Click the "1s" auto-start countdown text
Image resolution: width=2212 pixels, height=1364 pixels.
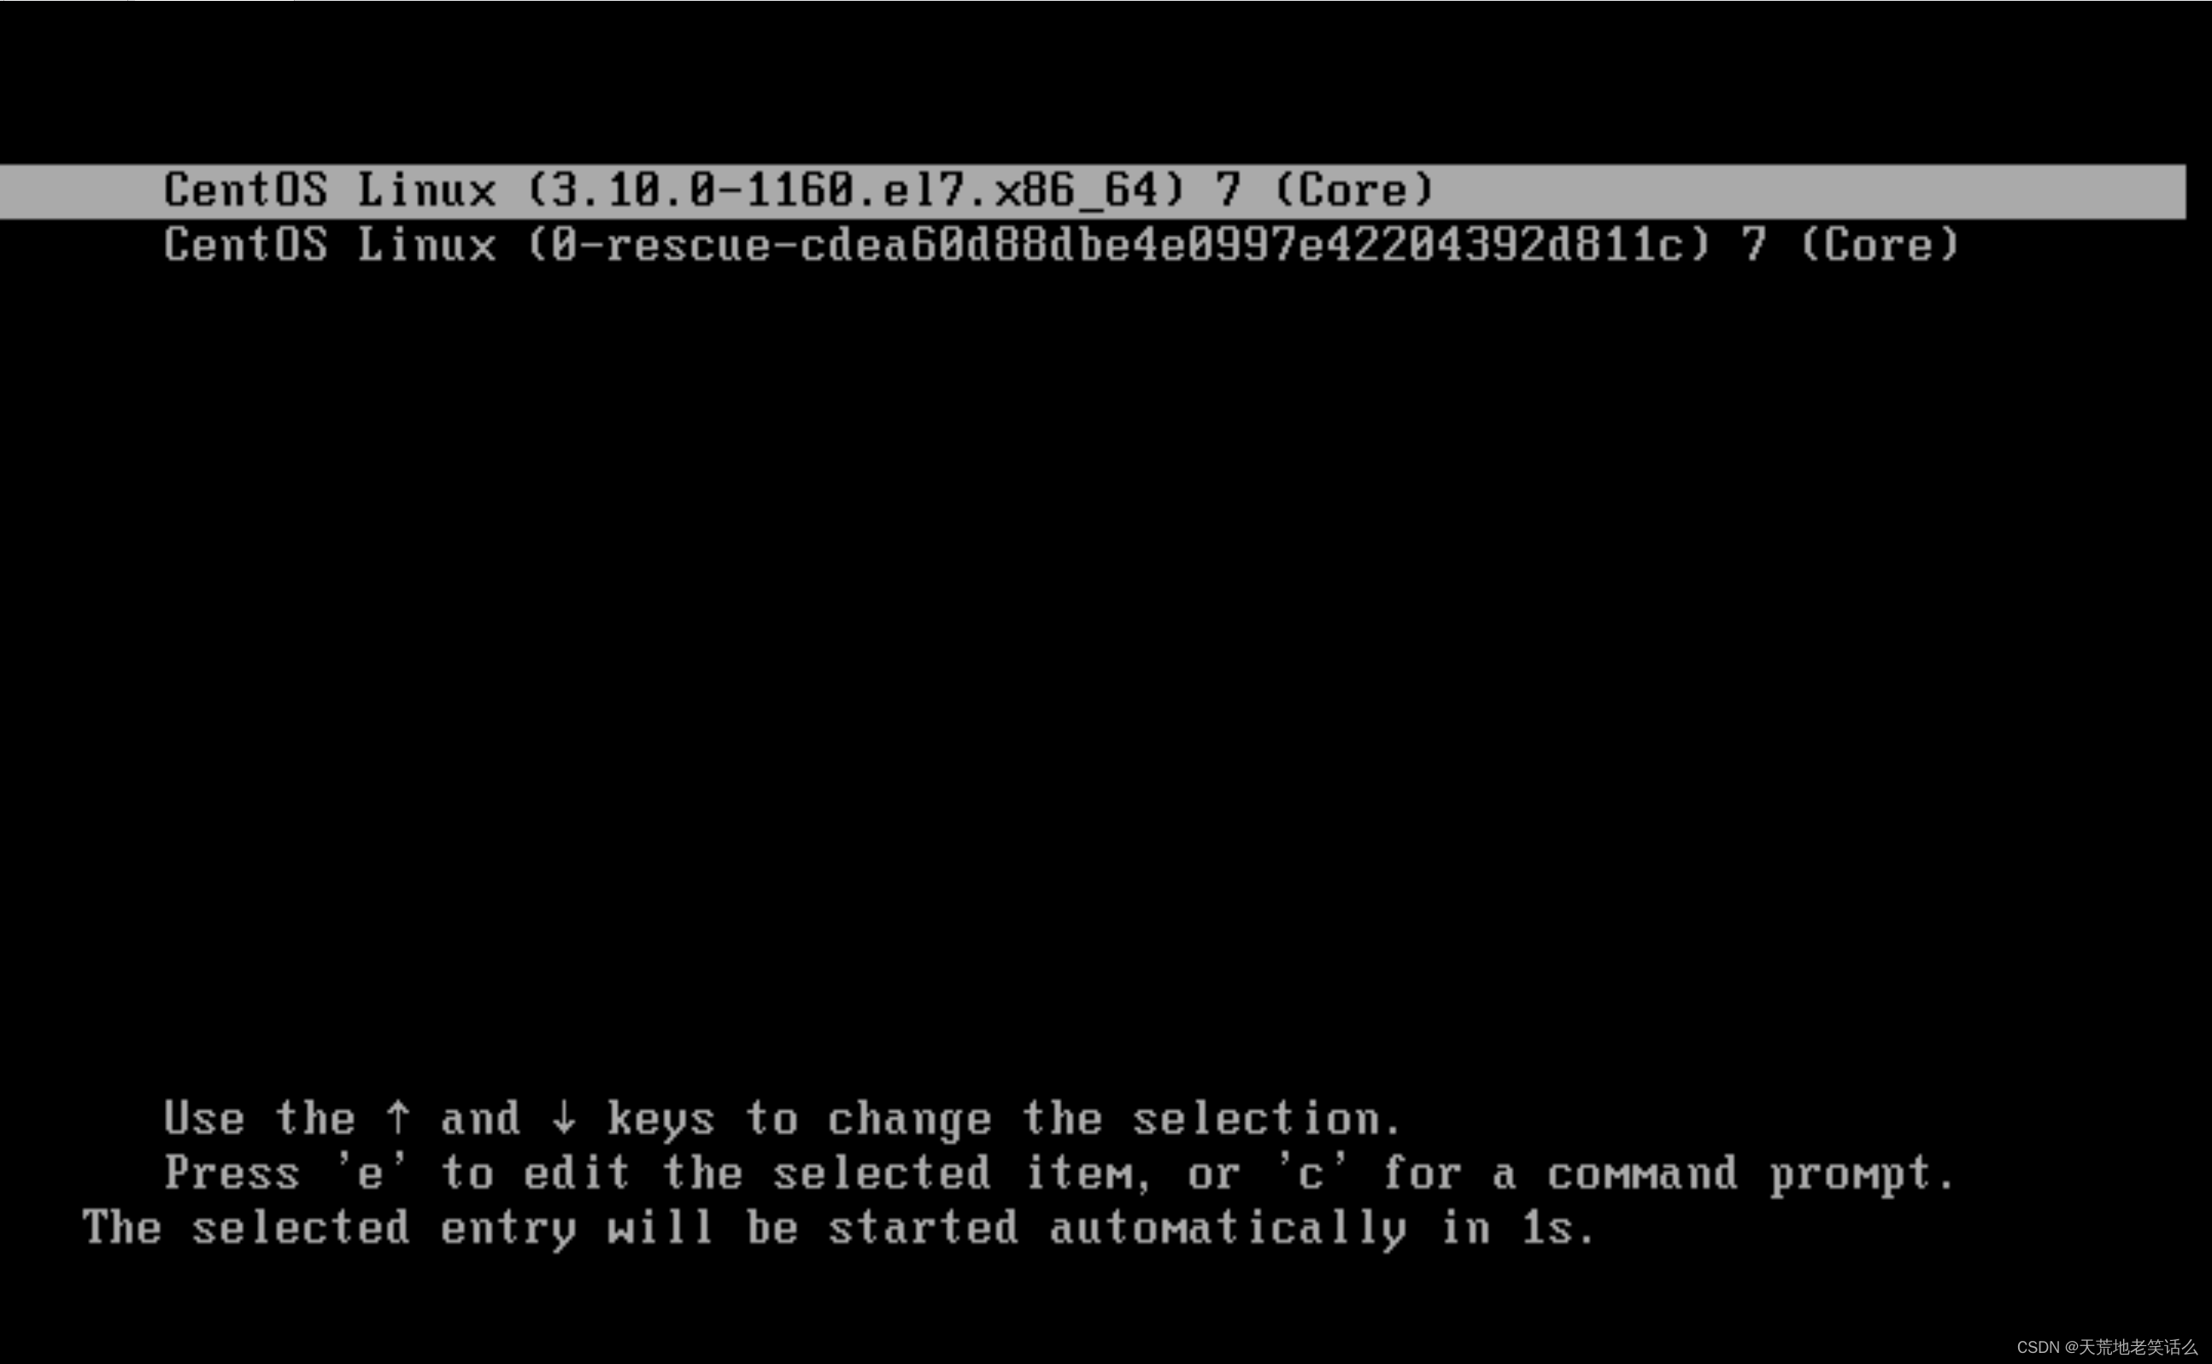[x=1557, y=1228]
